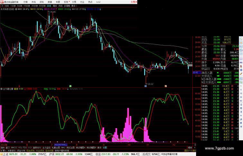Click the 净流入额 row in quote panel
This screenshot has width=243, height=156.
(x=220, y=73)
